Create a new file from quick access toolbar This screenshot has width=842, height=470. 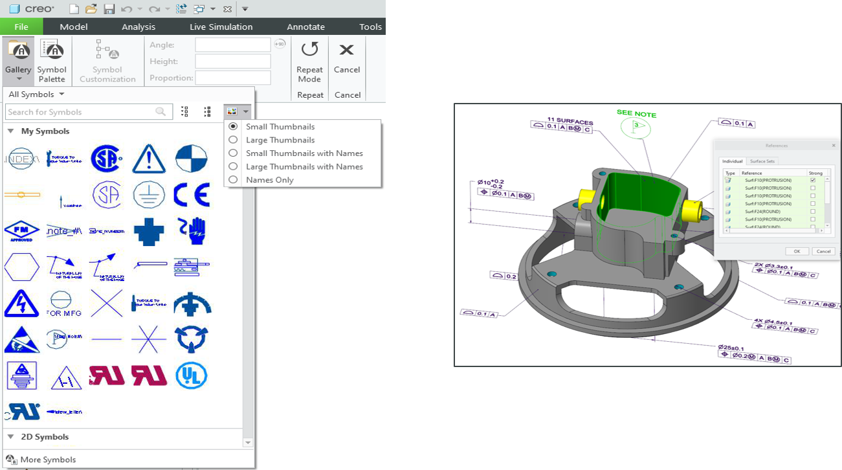pyautogui.click(x=74, y=9)
